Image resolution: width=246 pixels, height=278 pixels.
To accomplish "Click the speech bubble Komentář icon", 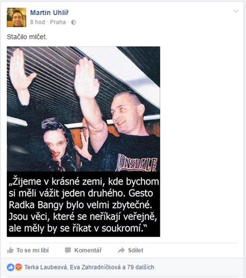I will (x=67, y=251).
